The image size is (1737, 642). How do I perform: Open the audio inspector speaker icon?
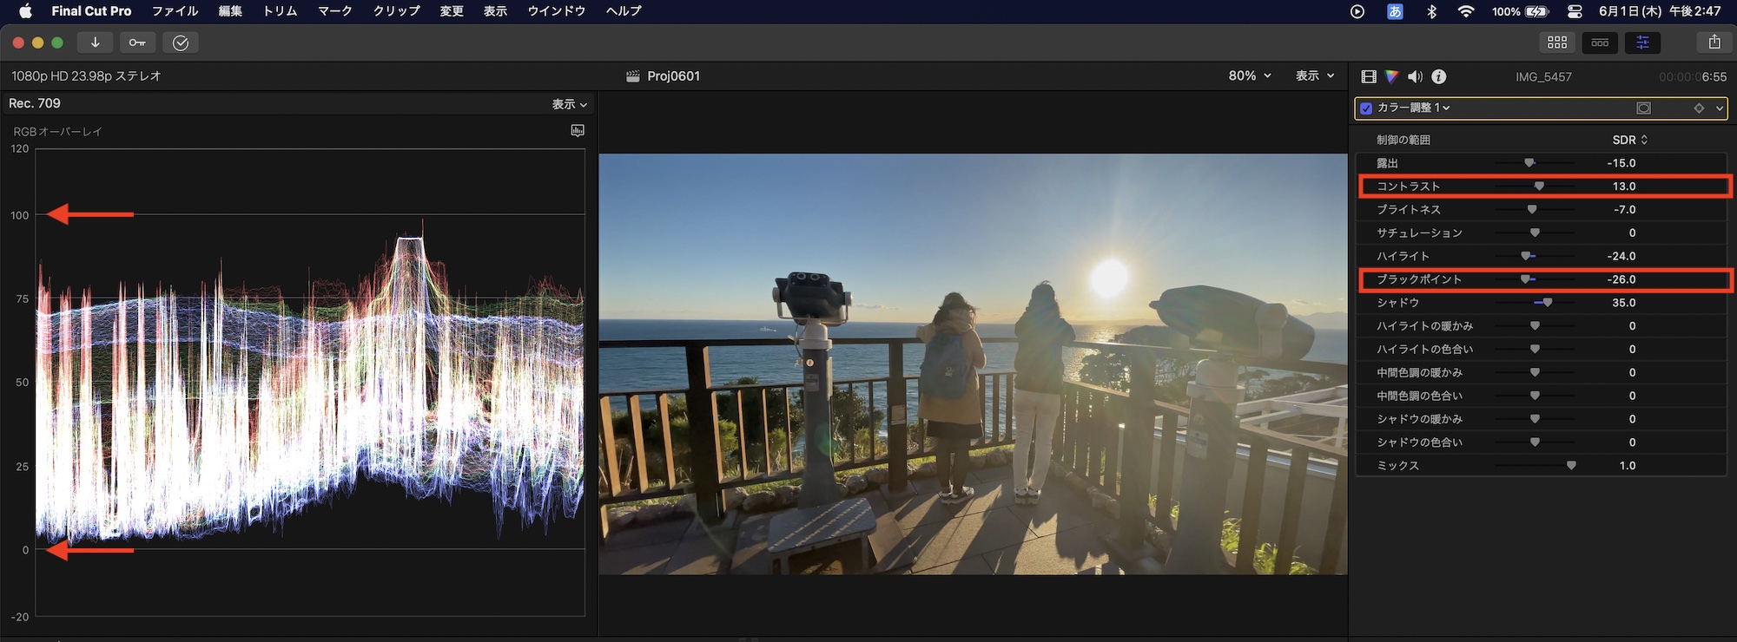[1415, 76]
